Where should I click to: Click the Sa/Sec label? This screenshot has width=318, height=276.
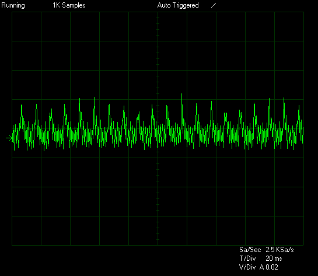point(250,250)
